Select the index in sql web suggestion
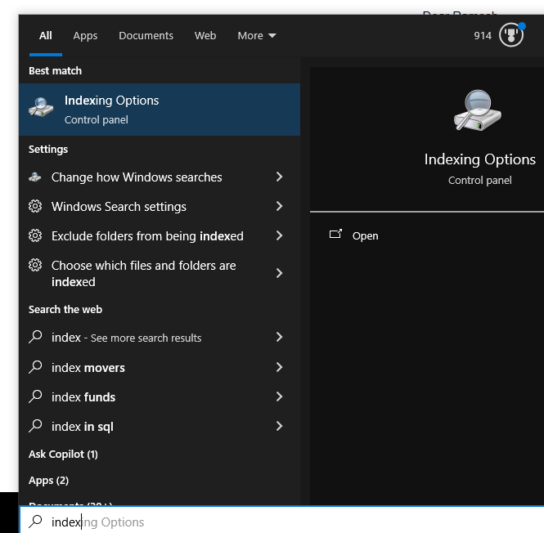This screenshot has height=533, width=544. [x=83, y=427]
